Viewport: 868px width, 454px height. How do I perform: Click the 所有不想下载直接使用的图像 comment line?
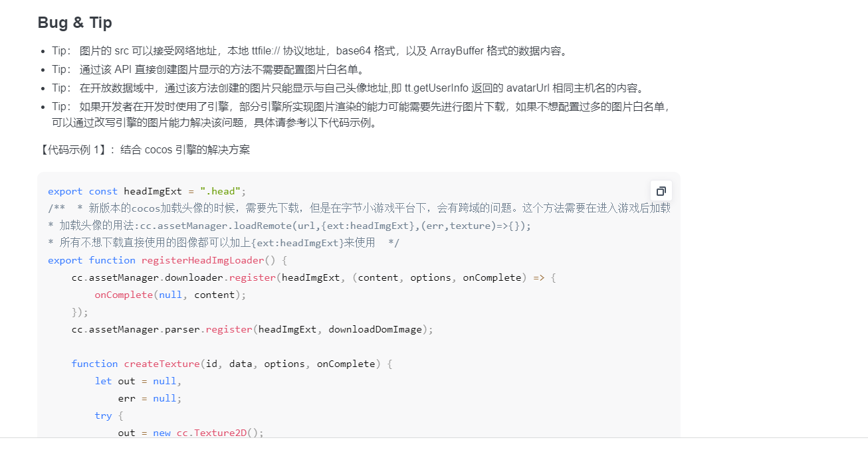click(x=223, y=243)
